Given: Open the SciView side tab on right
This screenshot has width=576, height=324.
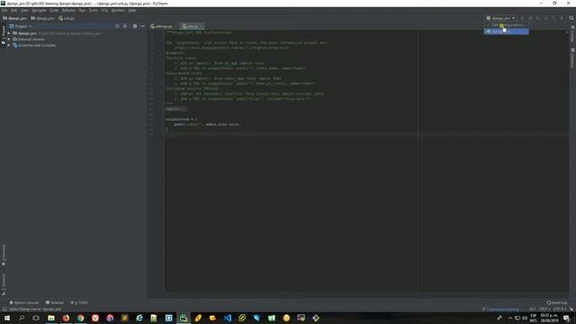Looking at the screenshot, I should coord(572,34).
